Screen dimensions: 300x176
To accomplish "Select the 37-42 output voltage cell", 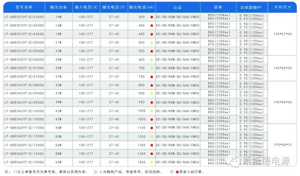I will click(114, 145).
